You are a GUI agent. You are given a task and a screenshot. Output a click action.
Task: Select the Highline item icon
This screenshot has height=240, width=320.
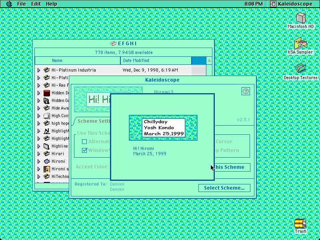47,146
